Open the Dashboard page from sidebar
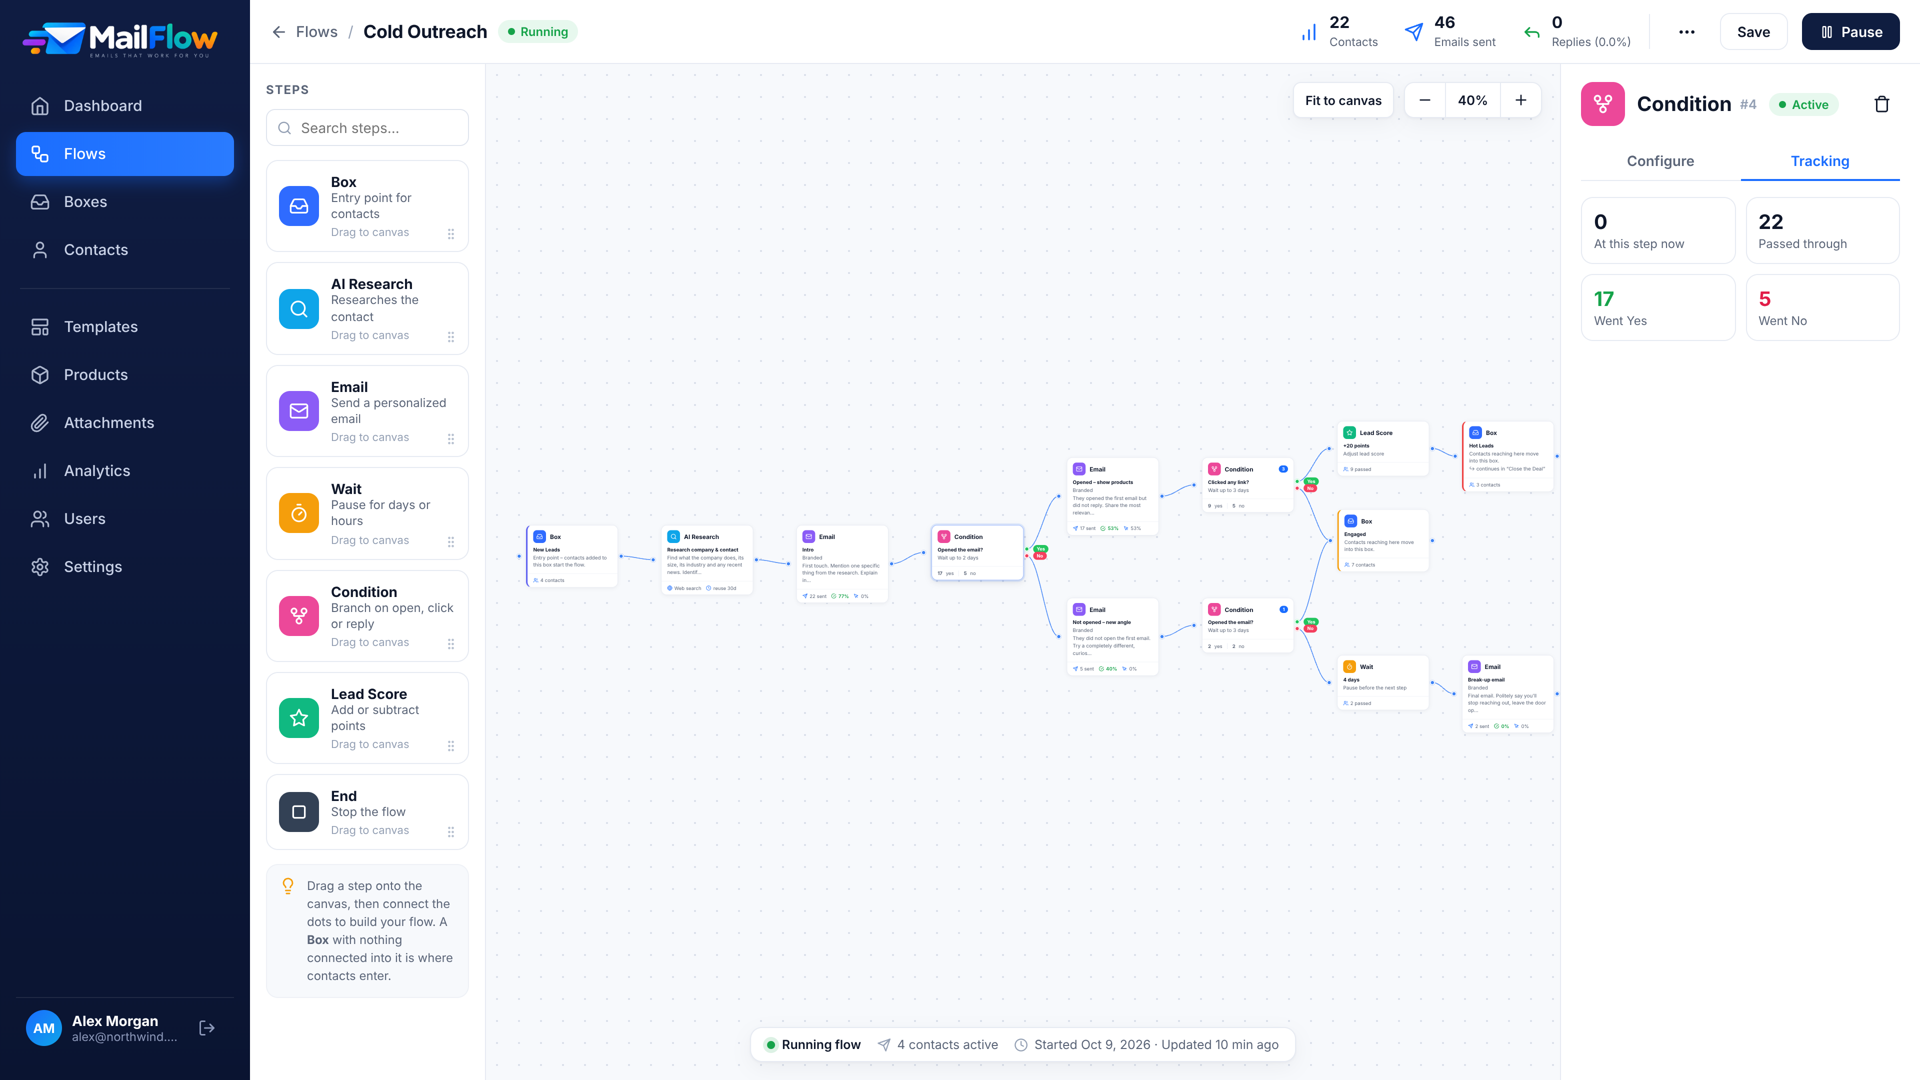 (124, 106)
